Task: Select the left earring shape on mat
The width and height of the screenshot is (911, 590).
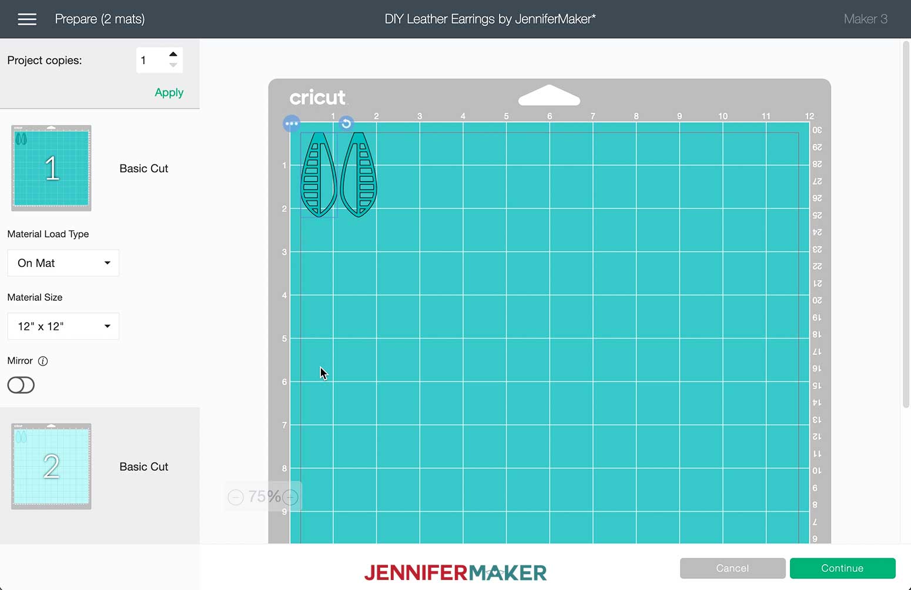Action: 319,175
